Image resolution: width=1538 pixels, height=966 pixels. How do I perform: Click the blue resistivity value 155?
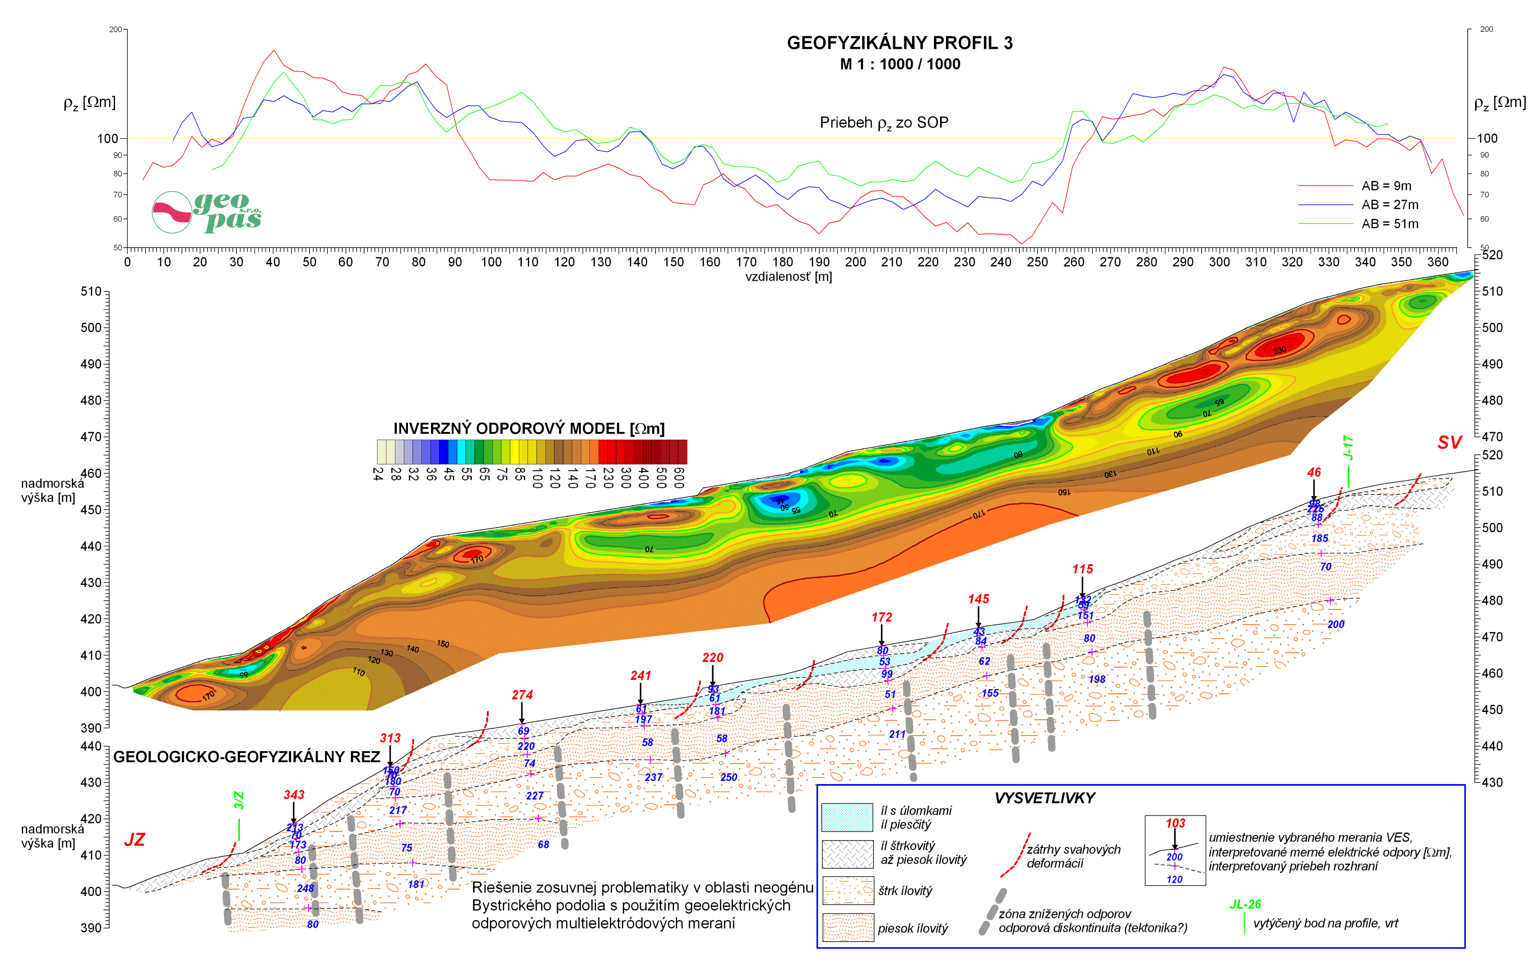990,693
